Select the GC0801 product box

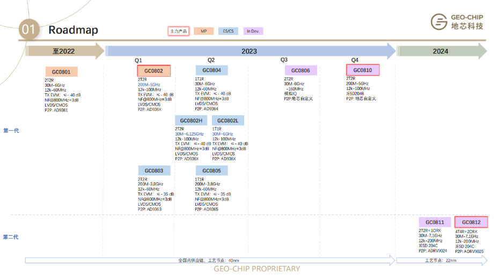click(61, 72)
